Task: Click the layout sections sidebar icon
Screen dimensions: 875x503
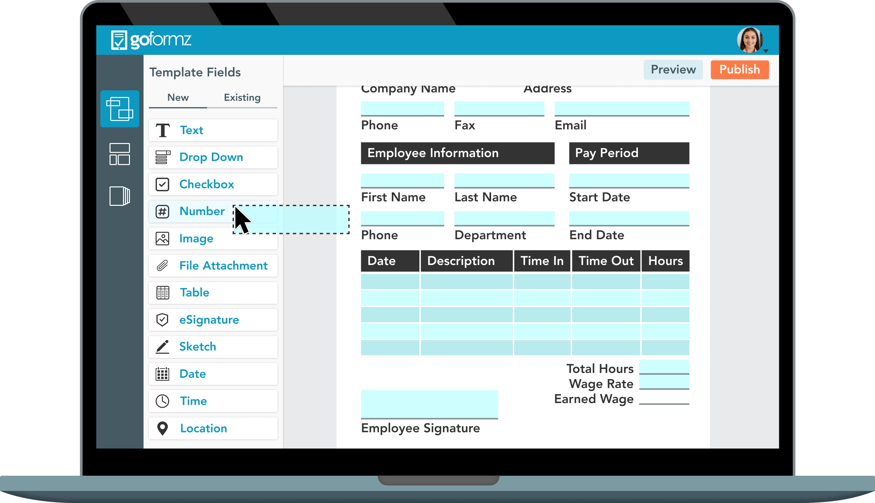Action: click(119, 155)
